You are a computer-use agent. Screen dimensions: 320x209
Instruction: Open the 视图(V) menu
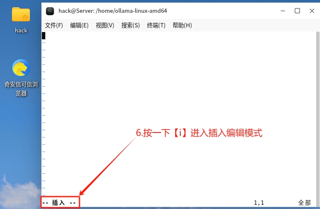point(105,25)
